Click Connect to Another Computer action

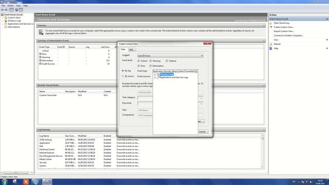(x=288, y=35)
